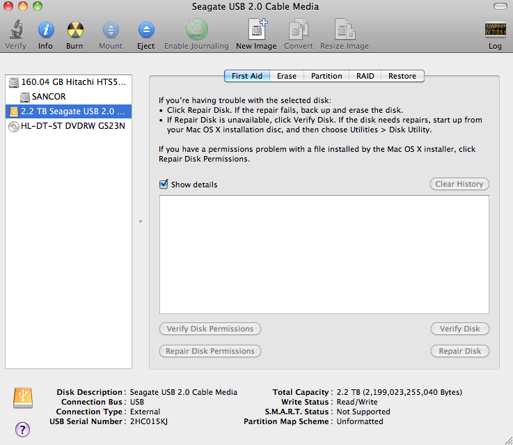Open the Info toolbar icon
Image resolution: width=513 pixels, height=445 pixels.
[x=46, y=30]
